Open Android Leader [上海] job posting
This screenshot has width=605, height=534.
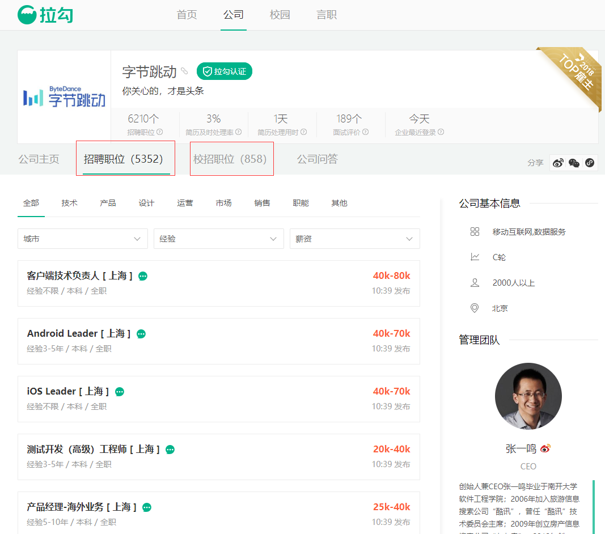point(79,334)
